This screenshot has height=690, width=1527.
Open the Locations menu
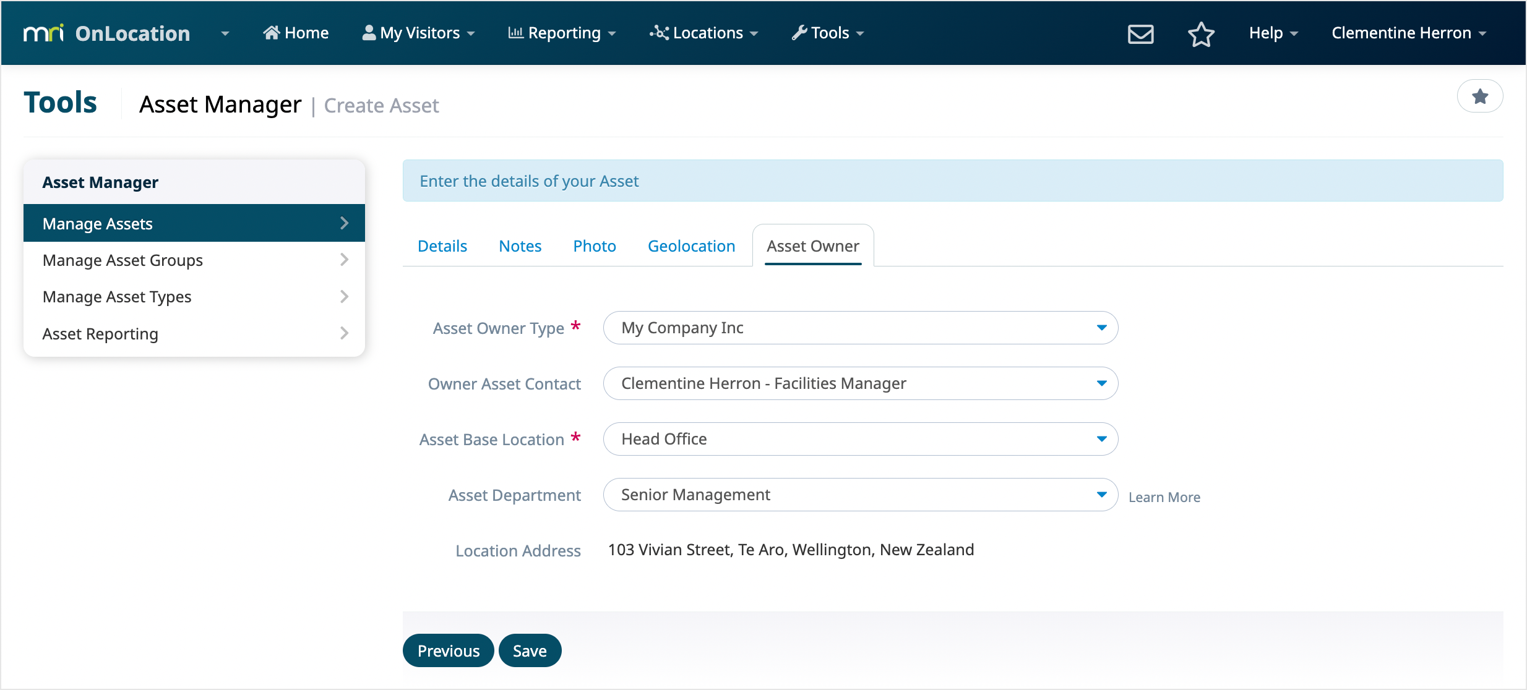coord(704,33)
